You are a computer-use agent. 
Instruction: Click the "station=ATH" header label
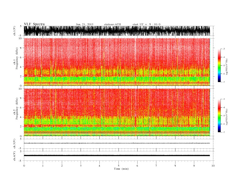(x=112, y=24)
